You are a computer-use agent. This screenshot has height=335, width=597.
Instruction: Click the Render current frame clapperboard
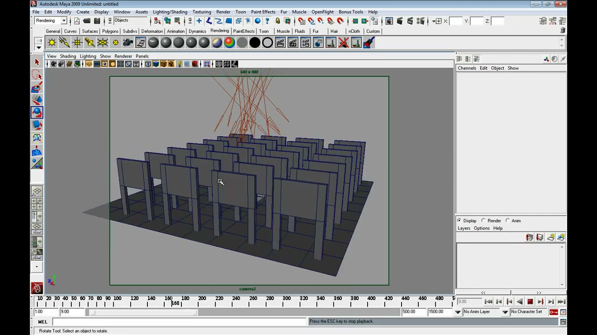pos(400,21)
